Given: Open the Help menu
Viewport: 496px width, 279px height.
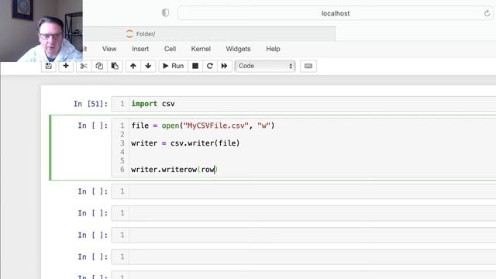Looking at the screenshot, I should [273, 49].
